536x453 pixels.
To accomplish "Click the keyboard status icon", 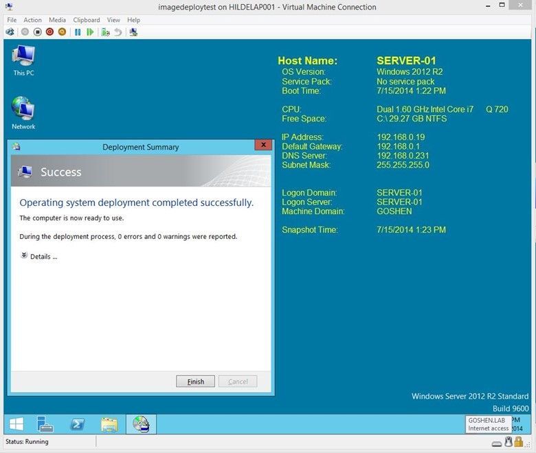I will click(497, 443).
